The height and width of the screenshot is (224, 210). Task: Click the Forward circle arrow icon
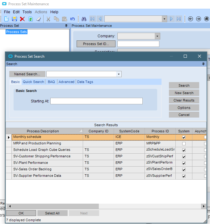(x=199, y=19)
